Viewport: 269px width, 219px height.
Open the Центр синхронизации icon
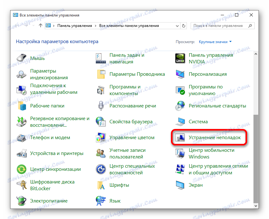pos(22,169)
